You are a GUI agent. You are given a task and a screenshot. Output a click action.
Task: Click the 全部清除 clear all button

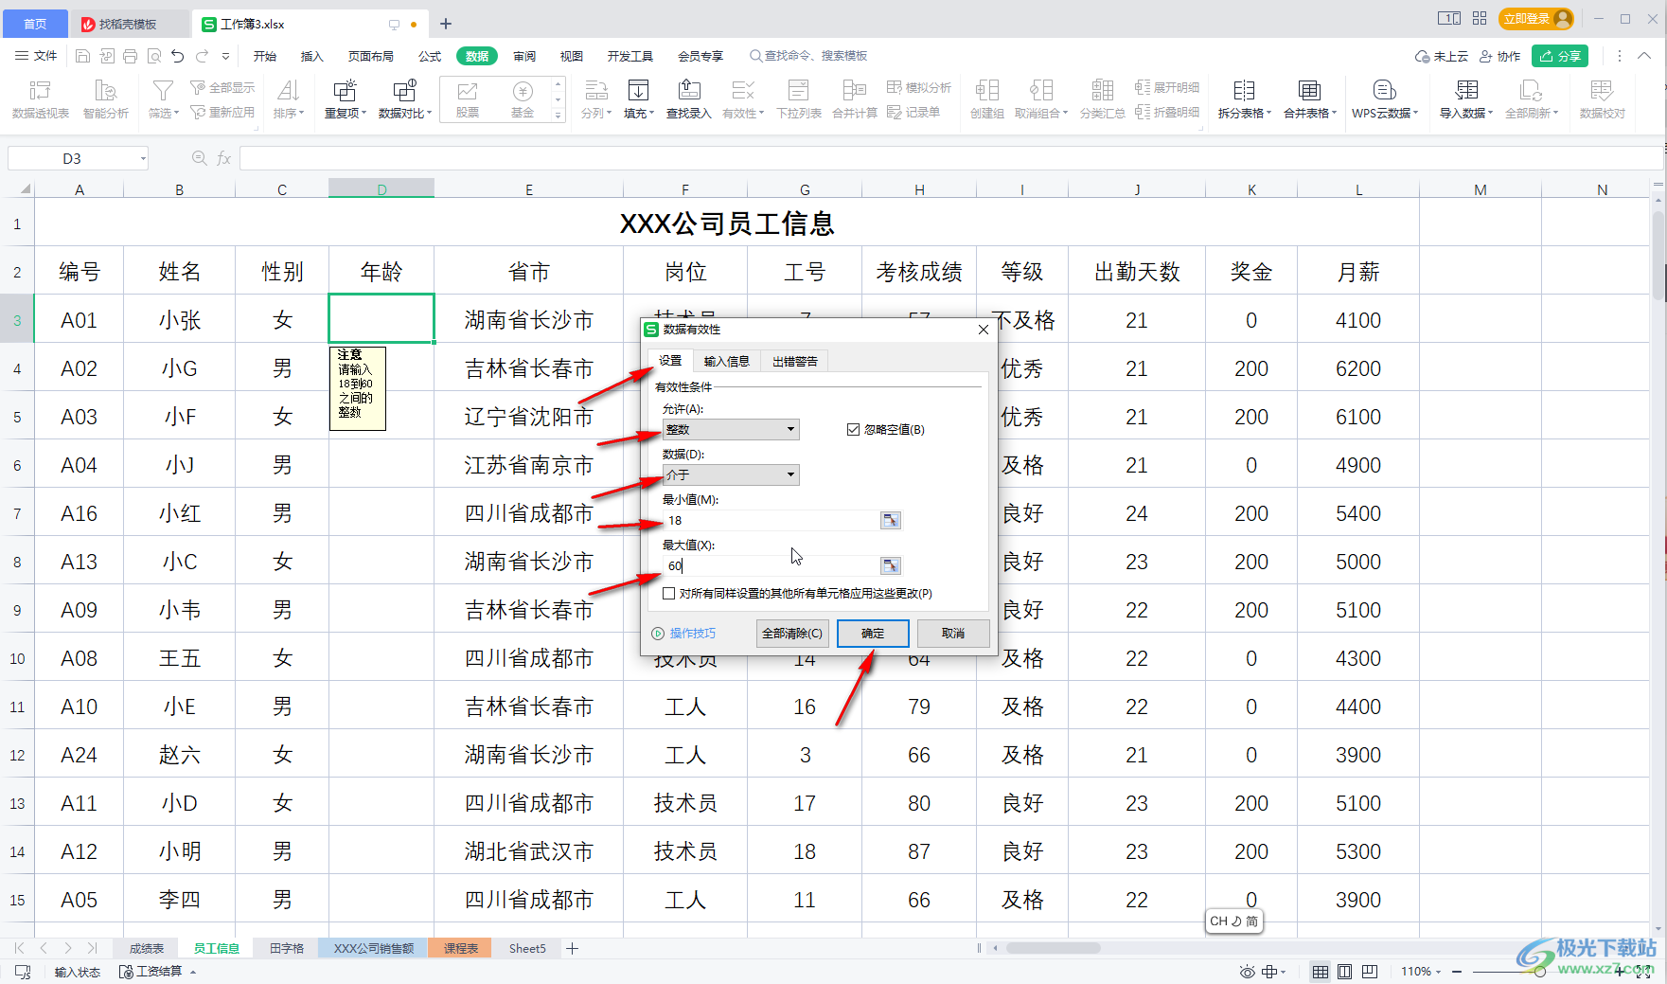(x=792, y=633)
